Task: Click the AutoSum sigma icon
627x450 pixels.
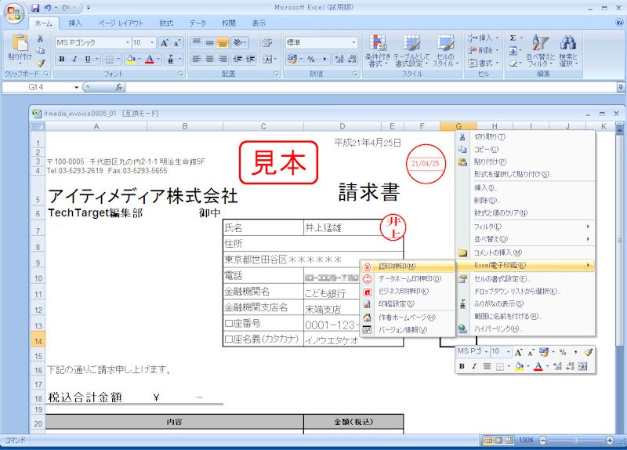Action: [513, 38]
